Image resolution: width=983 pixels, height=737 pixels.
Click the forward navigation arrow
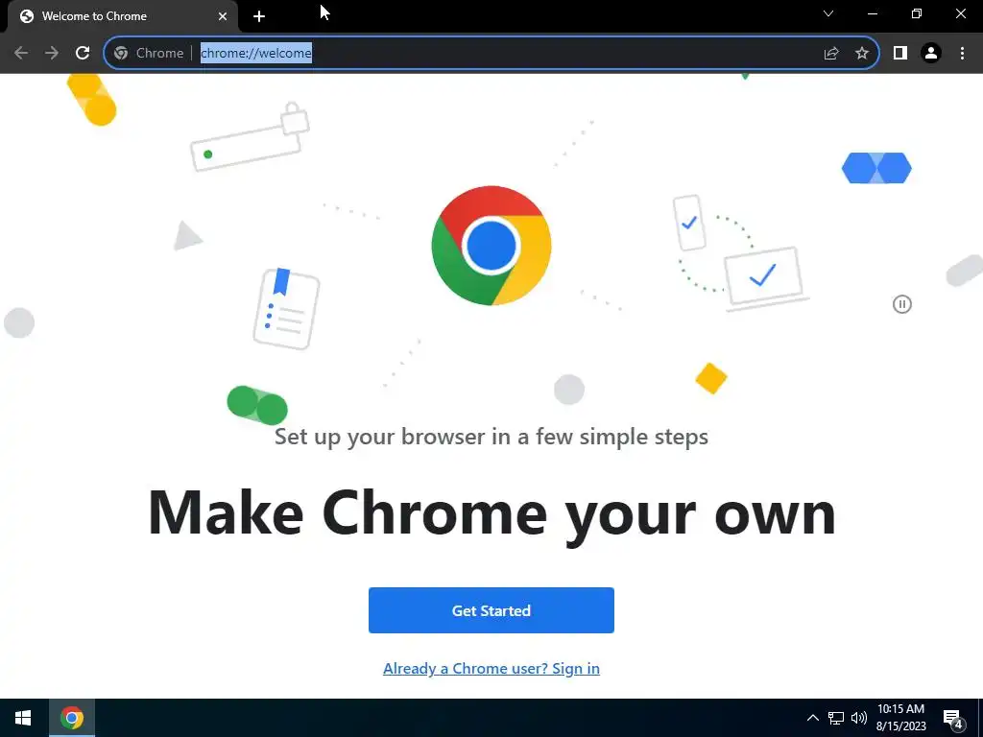pyautogui.click(x=52, y=54)
